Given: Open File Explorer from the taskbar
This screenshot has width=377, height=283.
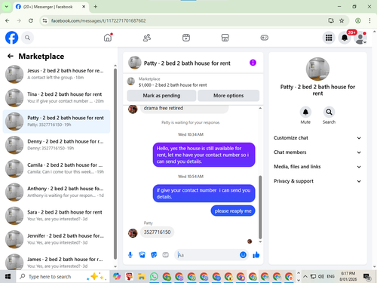Looking at the screenshot, I should [x=142, y=277].
